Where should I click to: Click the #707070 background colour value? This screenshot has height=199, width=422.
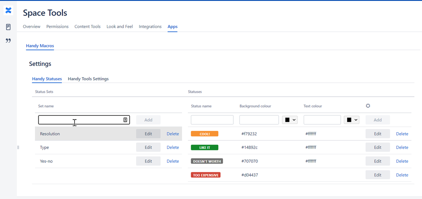coord(249,161)
